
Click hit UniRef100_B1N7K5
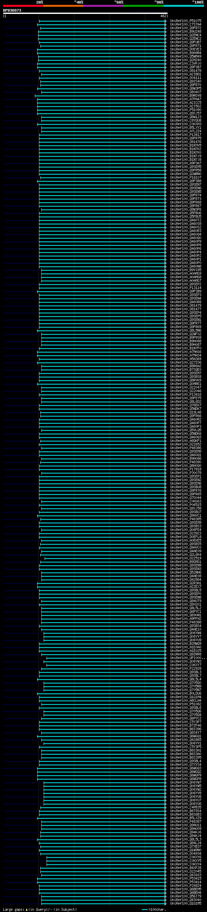point(185,146)
